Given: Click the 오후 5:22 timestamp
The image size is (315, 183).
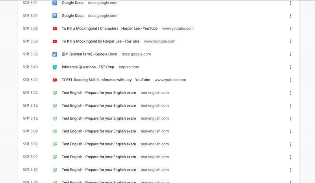Looking at the screenshot, I should (30, 93).
